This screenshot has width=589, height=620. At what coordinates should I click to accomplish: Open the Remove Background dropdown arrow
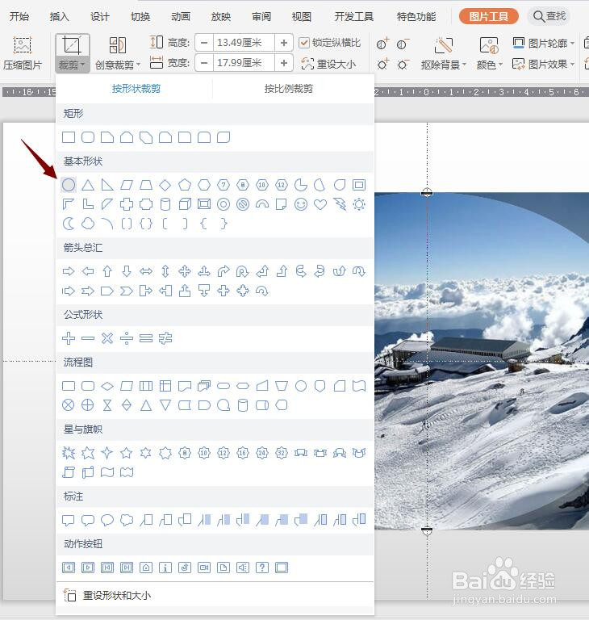pyautogui.click(x=464, y=64)
